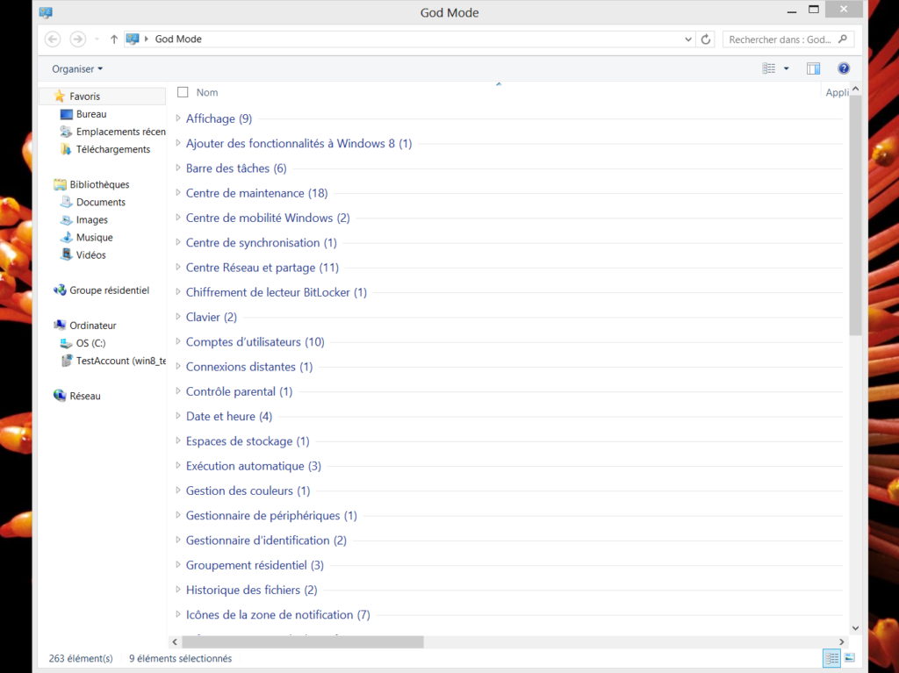Click the Back navigation arrow
899x673 pixels.
(53, 39)
